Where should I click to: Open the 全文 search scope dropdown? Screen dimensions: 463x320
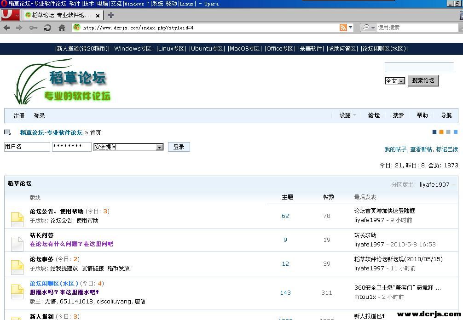coord(401,81)
